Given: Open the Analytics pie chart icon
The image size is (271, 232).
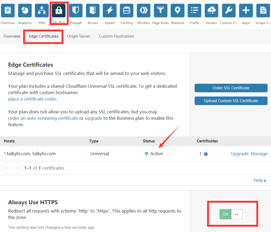Looking at the screenshot, I should point(25,10).
